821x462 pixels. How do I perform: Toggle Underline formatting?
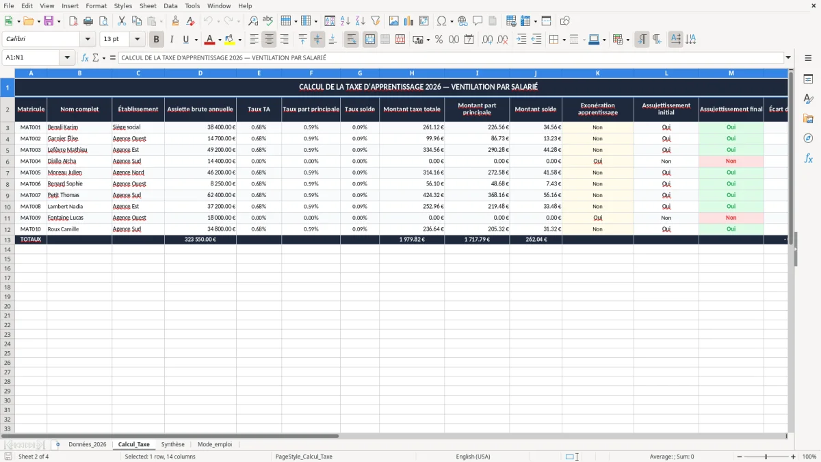185,40
